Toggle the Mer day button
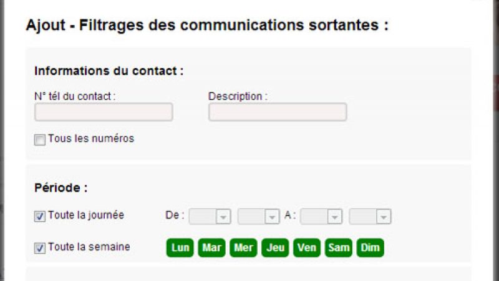Image resolution: width=499 pixels, height=281 pixels. (x=243, y=248)
